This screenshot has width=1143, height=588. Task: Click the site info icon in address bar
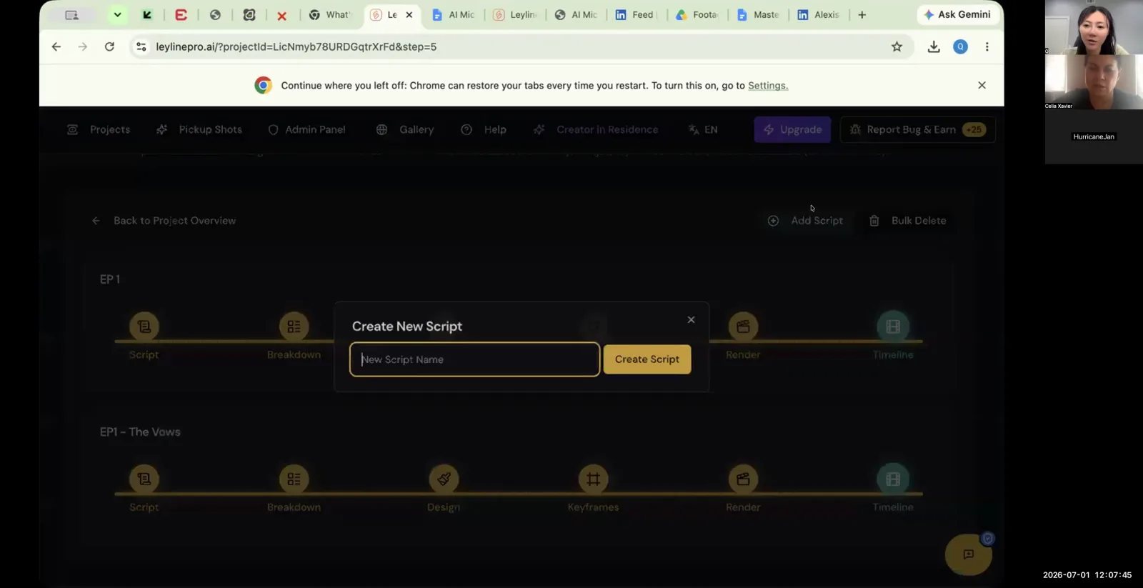pyautogui.click(x=141, y=46)
